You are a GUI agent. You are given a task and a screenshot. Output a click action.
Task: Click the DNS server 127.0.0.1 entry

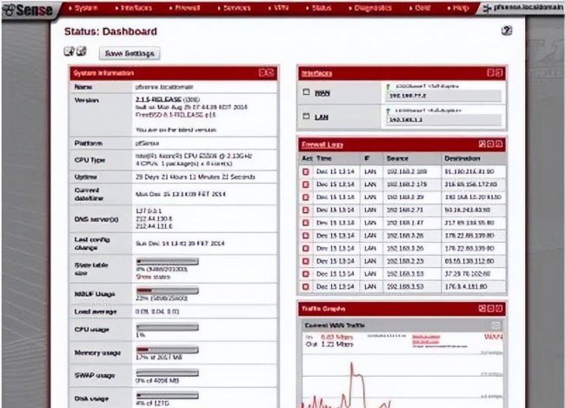(x=149, y=211)
